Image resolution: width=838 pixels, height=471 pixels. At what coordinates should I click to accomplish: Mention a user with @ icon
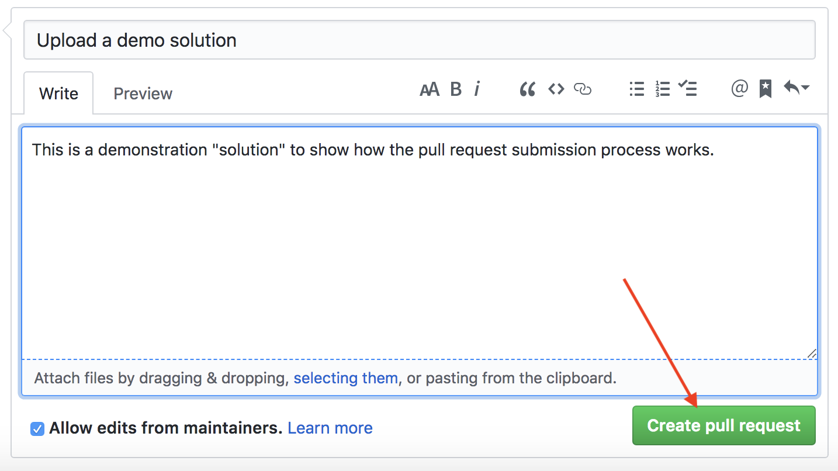(740, 89)
